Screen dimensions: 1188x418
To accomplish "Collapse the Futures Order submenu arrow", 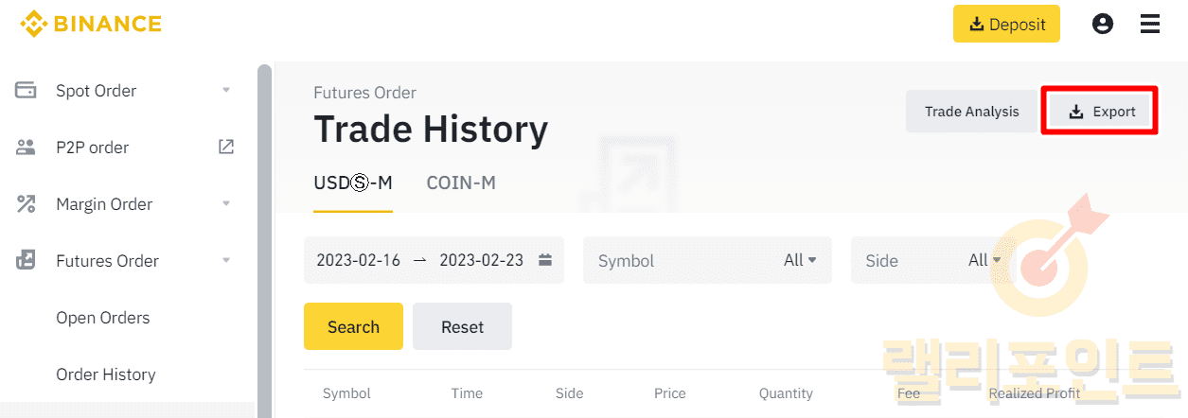I will (x=226, y=261).
